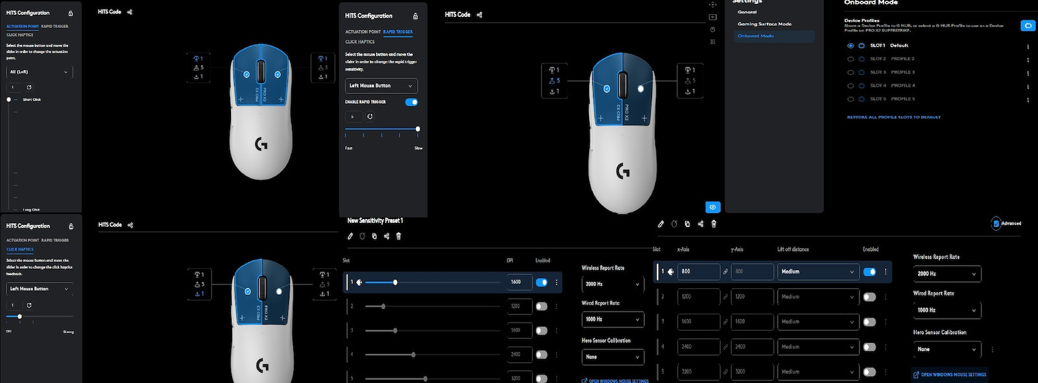The height and width of the screenshot is (383, 1038).
Task: Click the lock icon in the Rapid Trigger HITS Configuration panel
Action: (x=415, y=16)
